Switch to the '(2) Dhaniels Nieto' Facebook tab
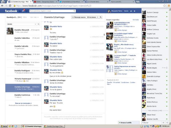Viewport: 171px width, 128px height. click(x=97, y=2)
